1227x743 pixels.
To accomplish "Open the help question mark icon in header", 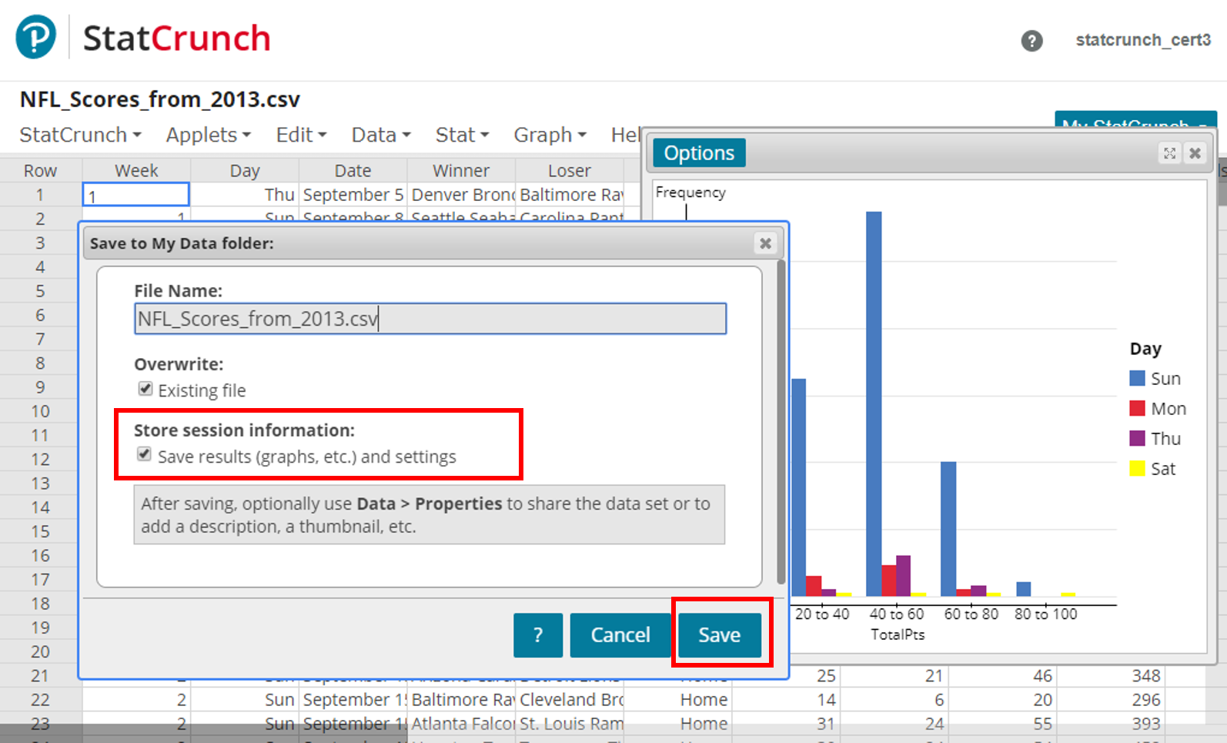I will coord(1031,41).
